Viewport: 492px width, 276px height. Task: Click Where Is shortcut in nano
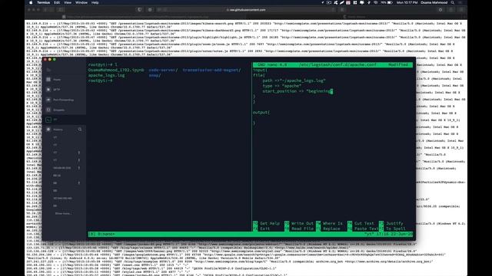[330, 223]
